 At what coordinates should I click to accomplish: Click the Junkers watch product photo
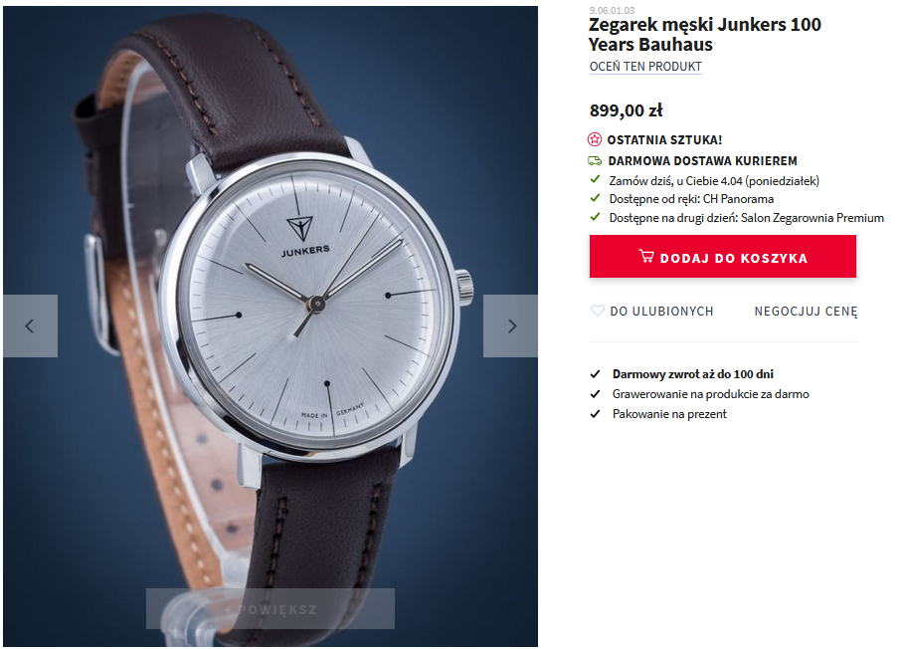pyautogui.click(x=271, y=325)
